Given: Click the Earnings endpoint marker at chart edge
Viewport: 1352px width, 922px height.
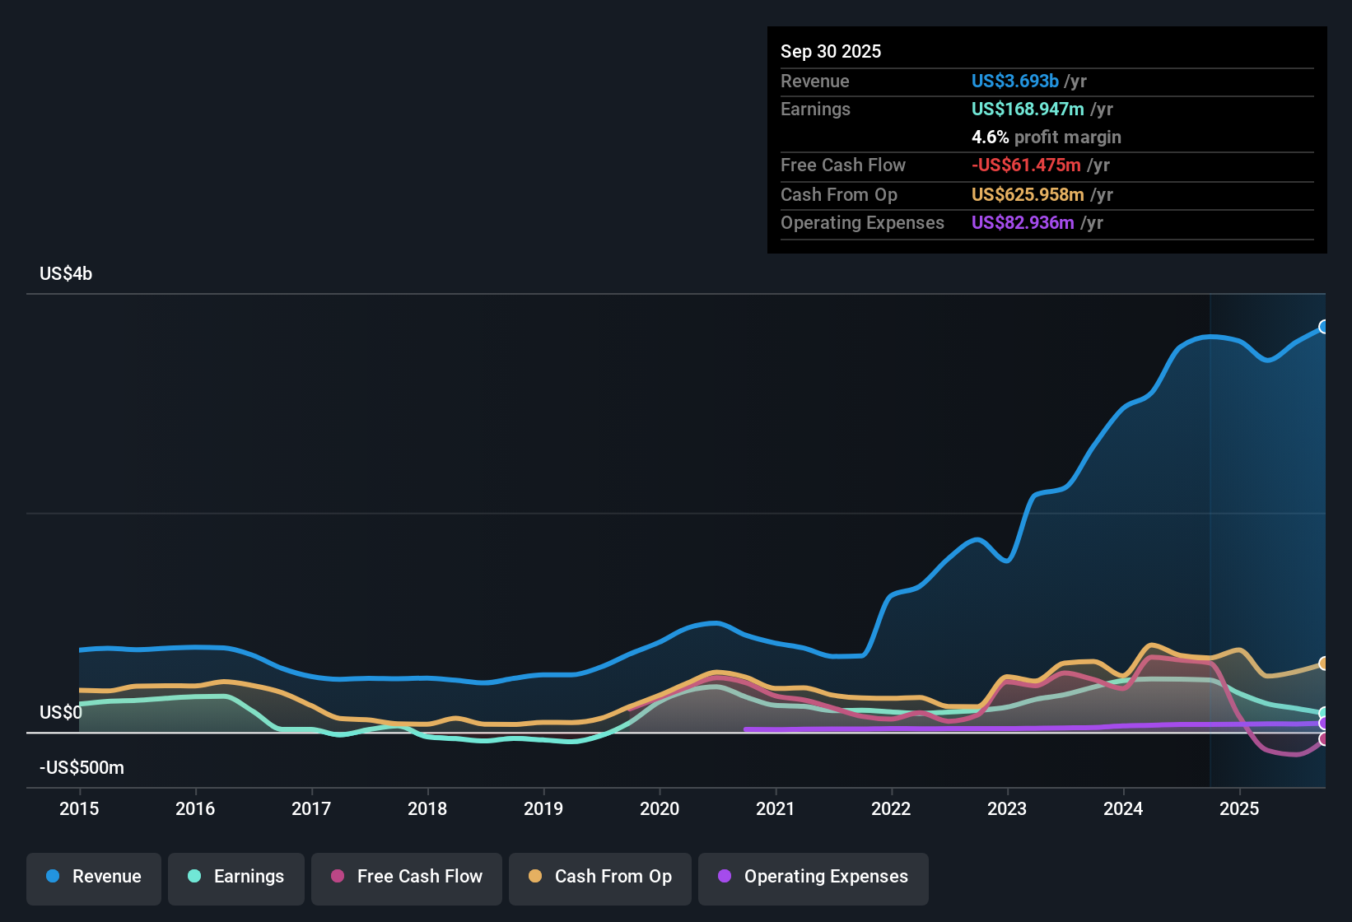Looking at the screenshot, I should point(1324,713).
